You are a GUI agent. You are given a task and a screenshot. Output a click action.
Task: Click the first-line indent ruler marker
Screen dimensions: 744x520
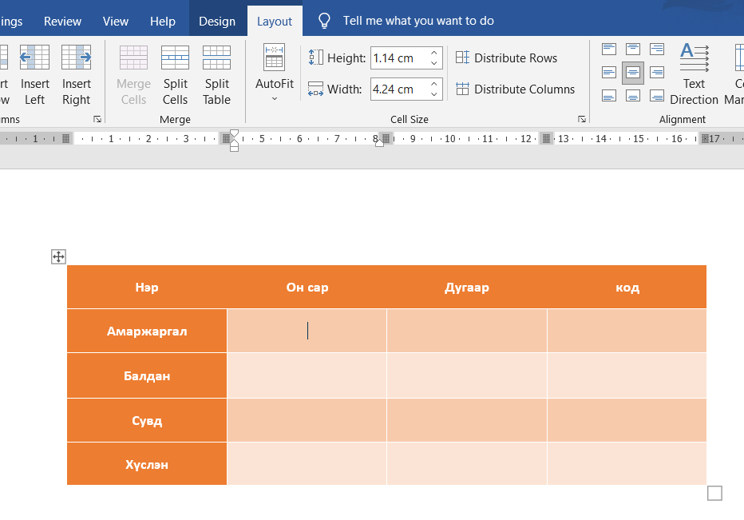point(234,133)
